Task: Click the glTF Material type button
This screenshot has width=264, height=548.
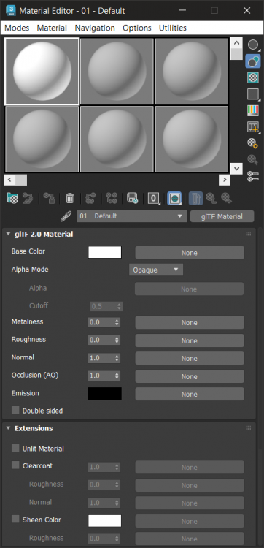Action: (x=222, y=216)
